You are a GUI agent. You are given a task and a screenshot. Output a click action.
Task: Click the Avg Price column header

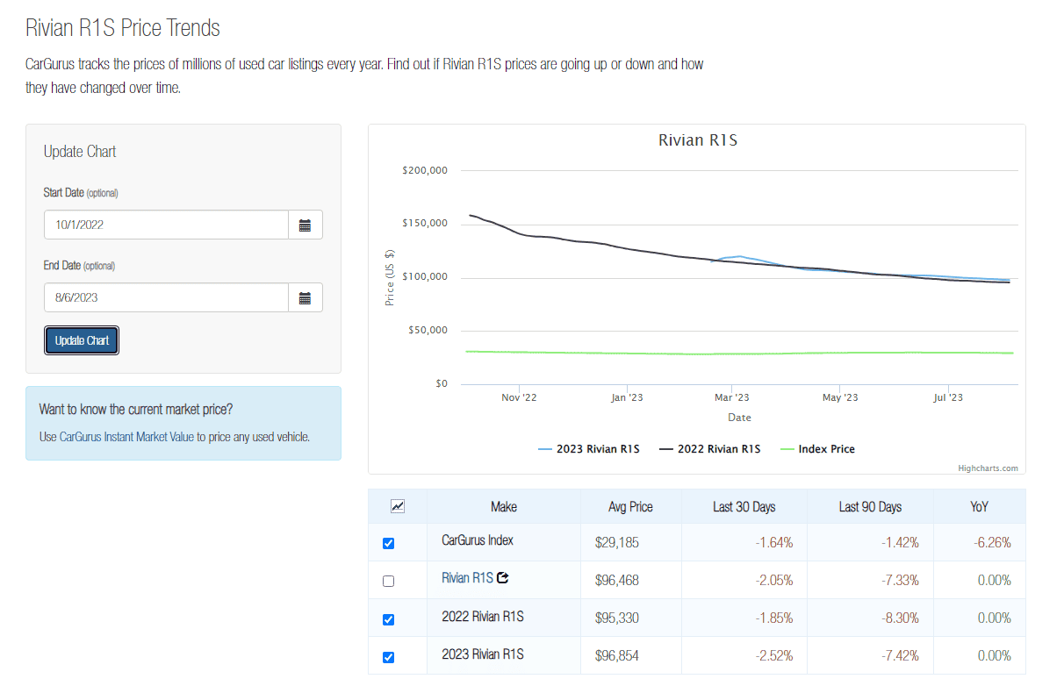pos(630,506)
